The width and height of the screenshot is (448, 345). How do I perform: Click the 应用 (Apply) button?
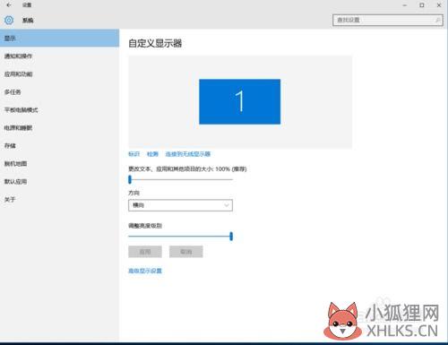tap(145, 252)
